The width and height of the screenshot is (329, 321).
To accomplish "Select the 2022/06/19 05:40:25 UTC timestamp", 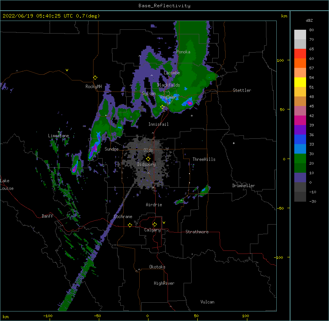I will click(x=38, y=16).
